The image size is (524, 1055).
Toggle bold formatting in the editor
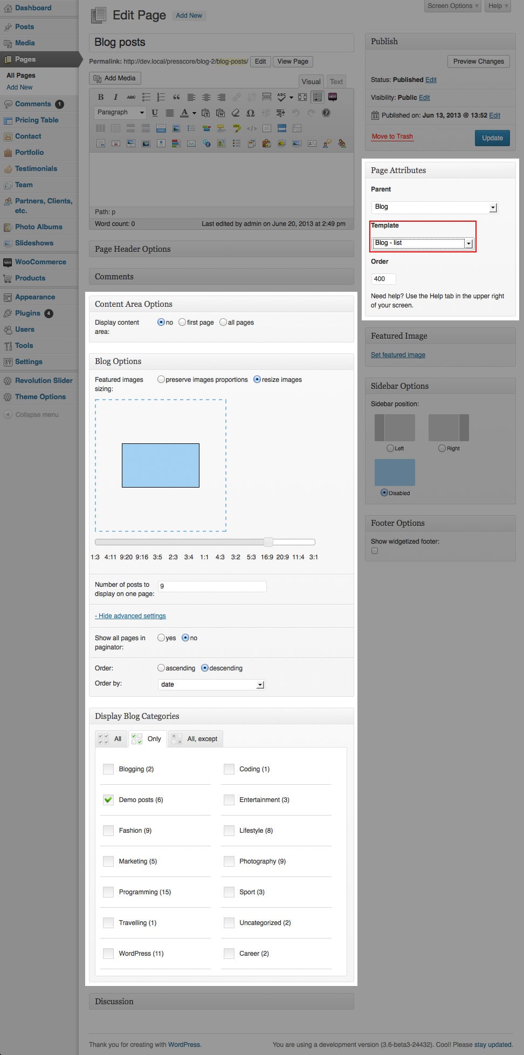(101, 97)
